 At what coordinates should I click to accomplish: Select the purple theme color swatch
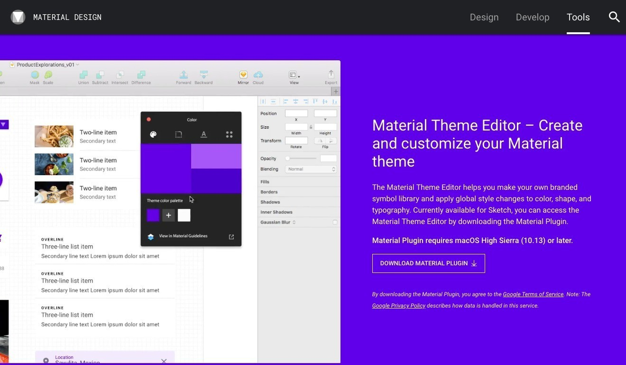click(153, 215)
